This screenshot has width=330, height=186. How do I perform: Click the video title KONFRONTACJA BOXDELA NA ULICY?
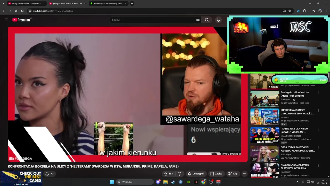(93, 166)
